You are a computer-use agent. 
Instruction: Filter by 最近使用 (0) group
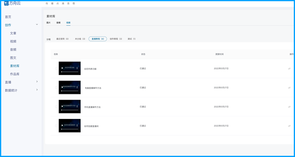(x=63, y=39)
